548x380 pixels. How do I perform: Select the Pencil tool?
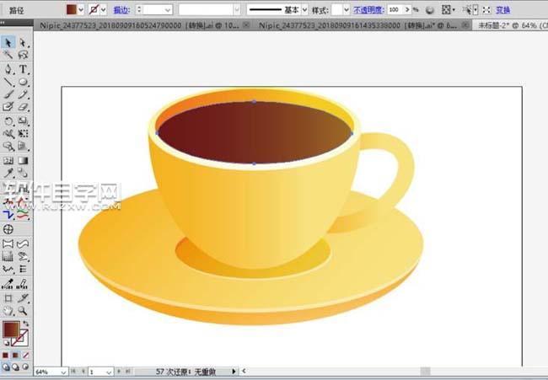point(23,94)
